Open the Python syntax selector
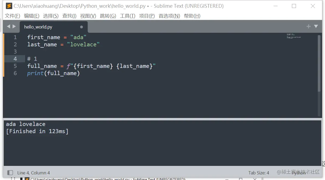This screenshot has height=180, width=325. (x=299, y=173)
